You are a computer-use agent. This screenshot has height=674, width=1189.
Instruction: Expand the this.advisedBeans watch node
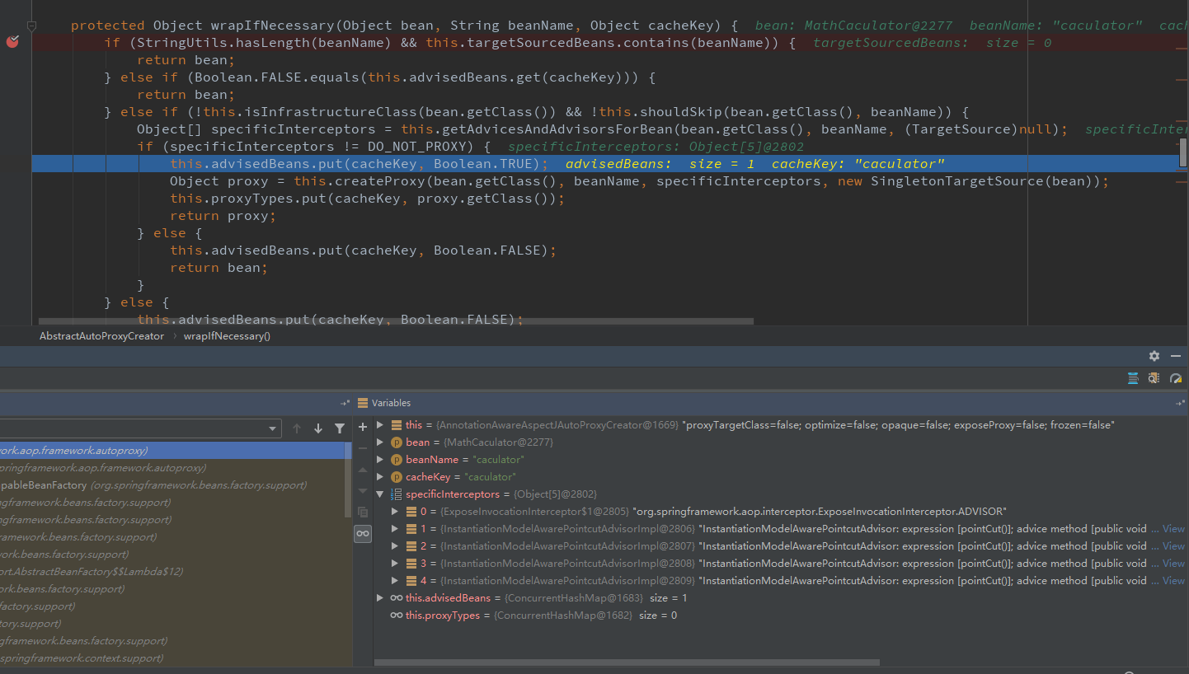click(380, 598)
